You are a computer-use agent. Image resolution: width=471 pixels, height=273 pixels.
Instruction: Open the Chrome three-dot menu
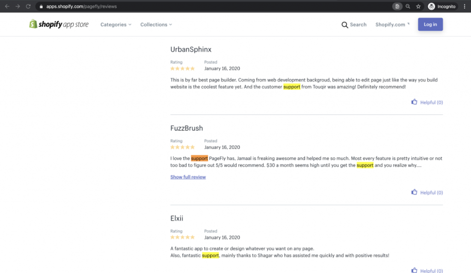pyautogui.click(x=465, y=6)
